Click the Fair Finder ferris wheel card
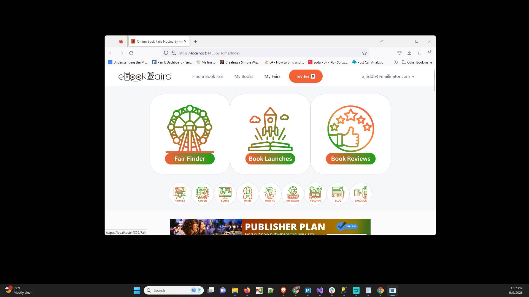 click(190, 134)
